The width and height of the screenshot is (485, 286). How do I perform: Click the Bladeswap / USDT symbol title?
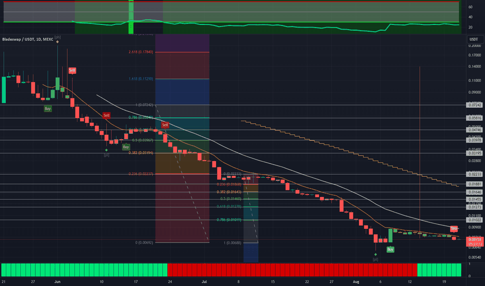pos(28,40)
